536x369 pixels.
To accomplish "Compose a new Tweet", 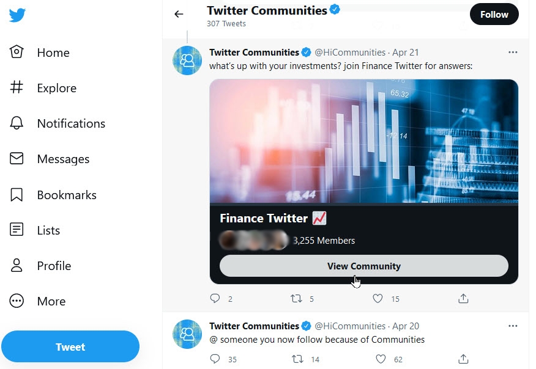I will [x=70, y=346].
